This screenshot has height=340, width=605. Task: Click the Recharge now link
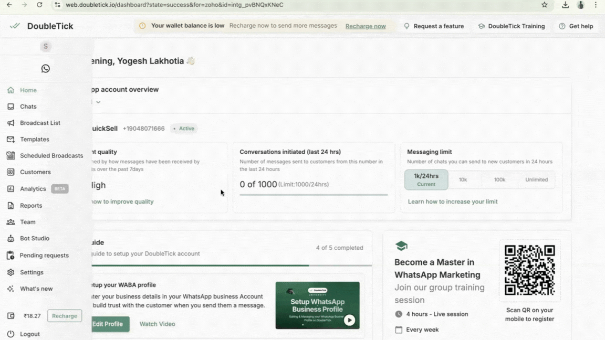point(366,26)
